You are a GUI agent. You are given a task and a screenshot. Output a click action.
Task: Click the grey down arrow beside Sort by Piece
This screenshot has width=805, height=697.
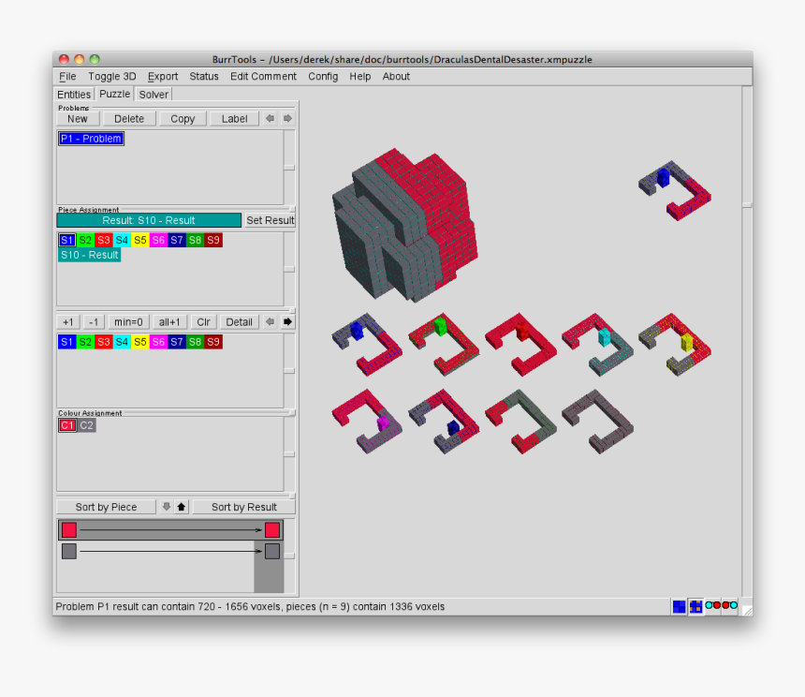167,507
